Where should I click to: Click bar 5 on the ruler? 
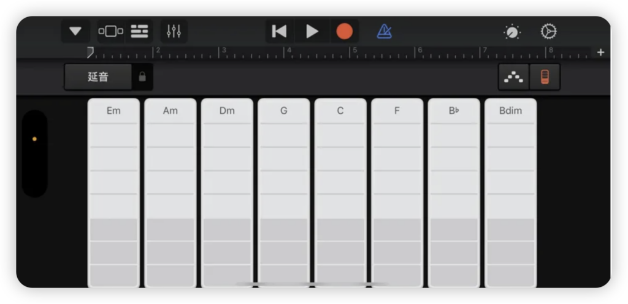click(x=354, y=51)
